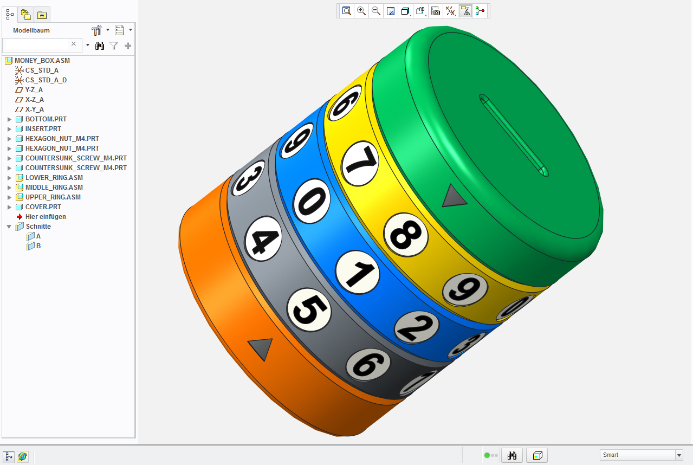Select the X-Y_A datum plane
Screen dimensions: 693x465
(35, 109)
